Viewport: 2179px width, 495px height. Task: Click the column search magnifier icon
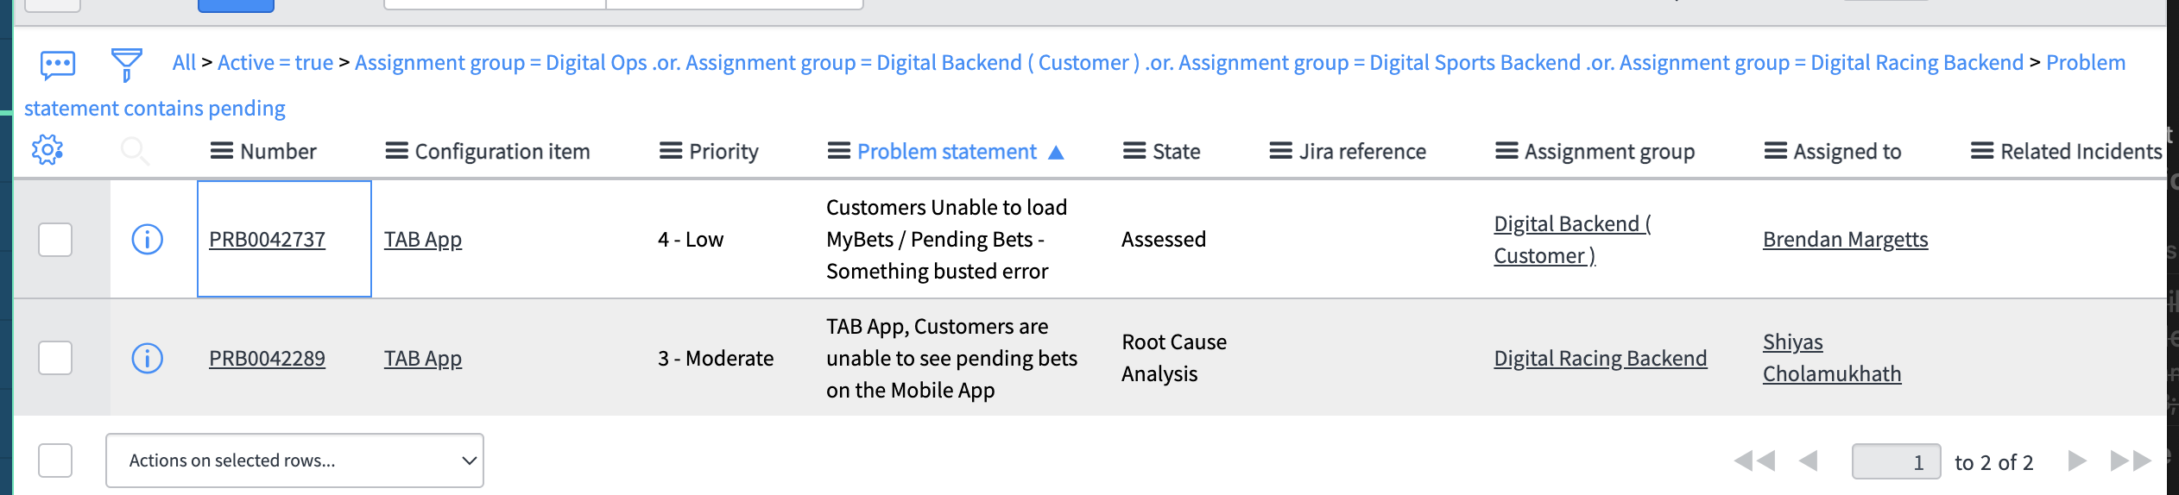135,151
